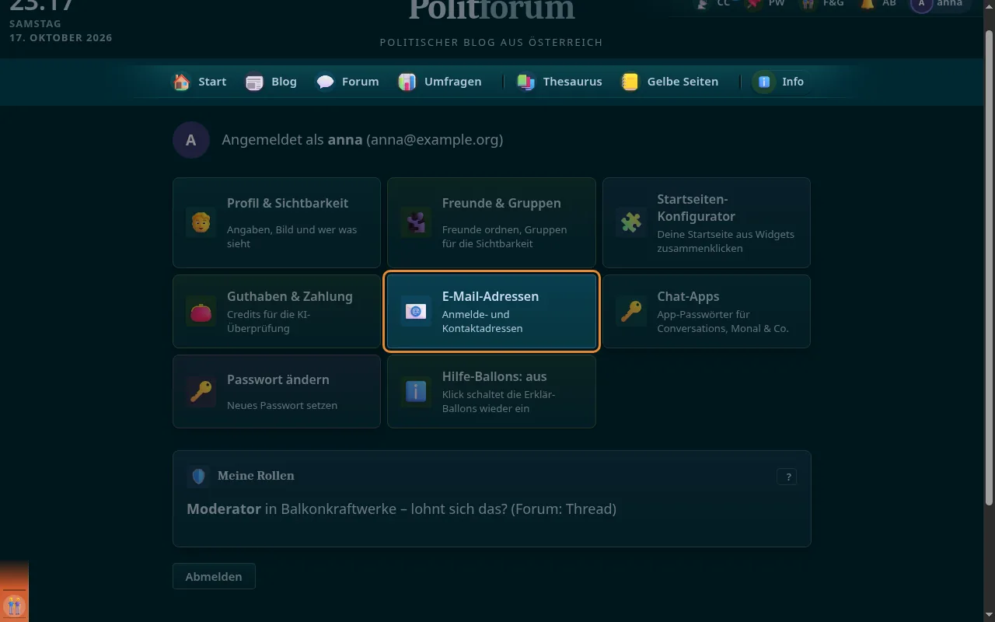Open the Start house icon

181,82
